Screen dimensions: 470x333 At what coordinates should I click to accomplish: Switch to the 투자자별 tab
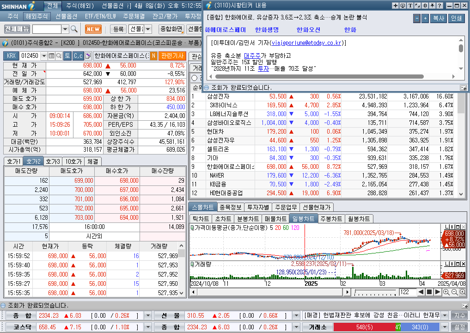258,207
